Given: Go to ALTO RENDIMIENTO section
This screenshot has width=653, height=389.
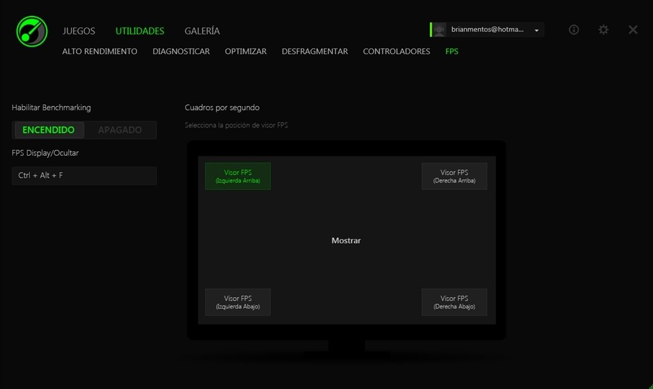Looking at the screenshot, I should click(x=99, y=51).
